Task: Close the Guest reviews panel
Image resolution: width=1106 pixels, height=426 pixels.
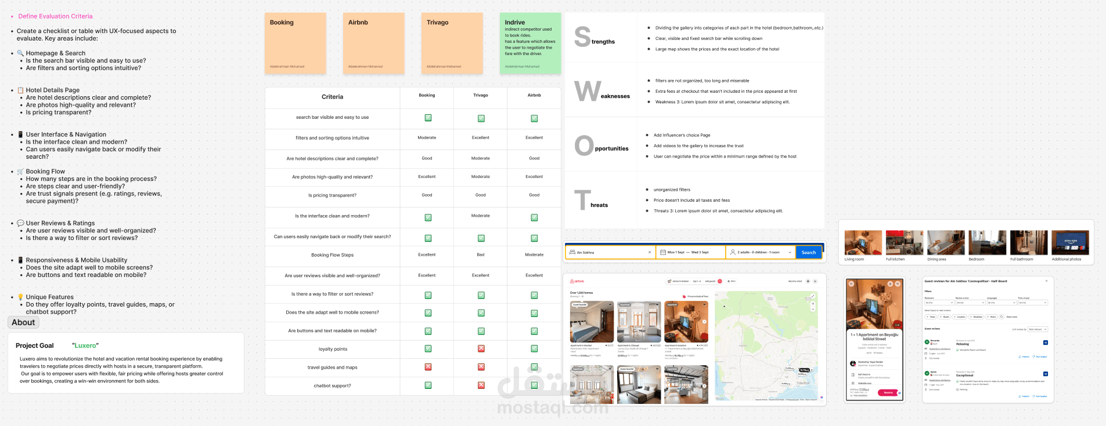Action: (1047, 281)
